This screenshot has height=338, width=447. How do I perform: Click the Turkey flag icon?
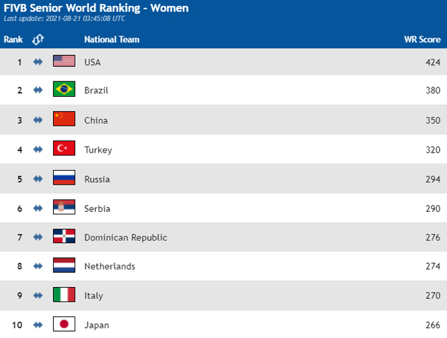click(x=64, y=148)
